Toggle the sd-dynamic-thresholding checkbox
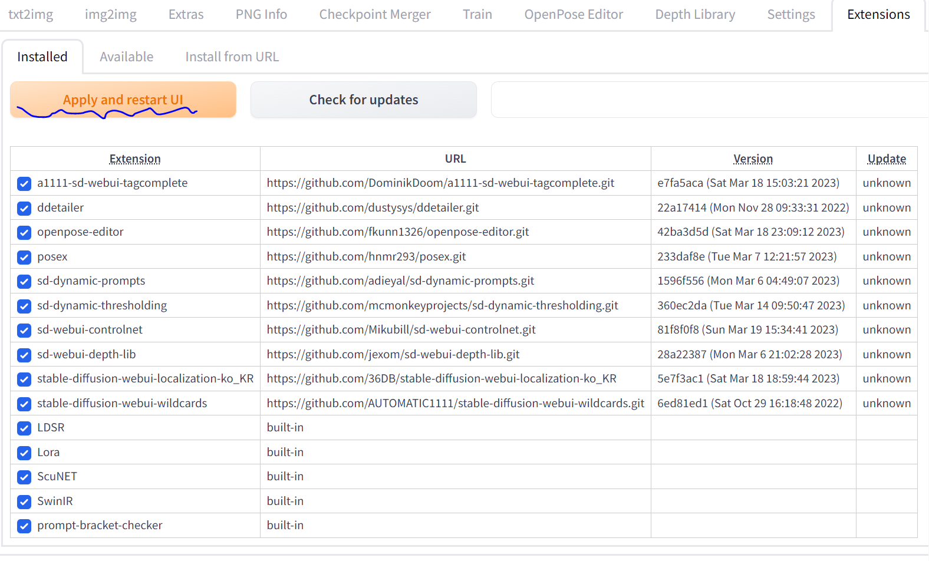 (24, 306)
